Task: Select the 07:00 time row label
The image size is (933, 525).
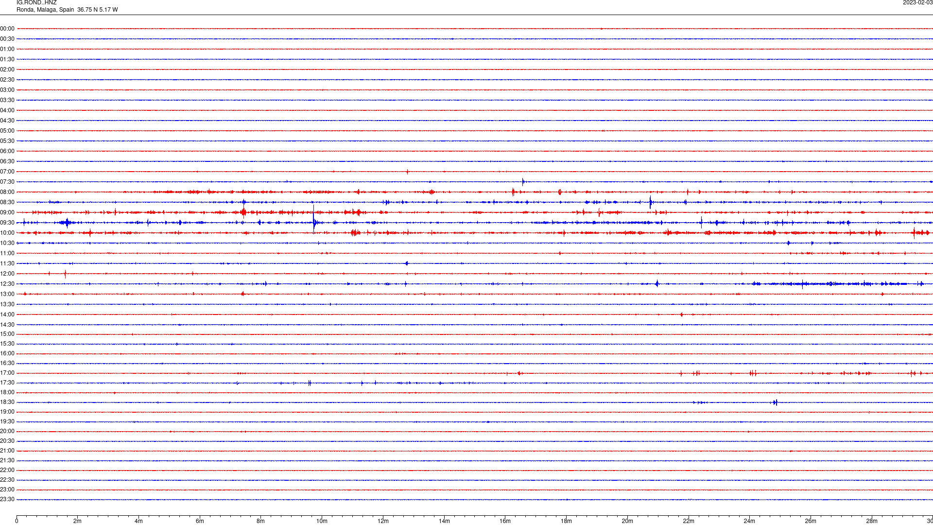Action: [x=7, y=172]
